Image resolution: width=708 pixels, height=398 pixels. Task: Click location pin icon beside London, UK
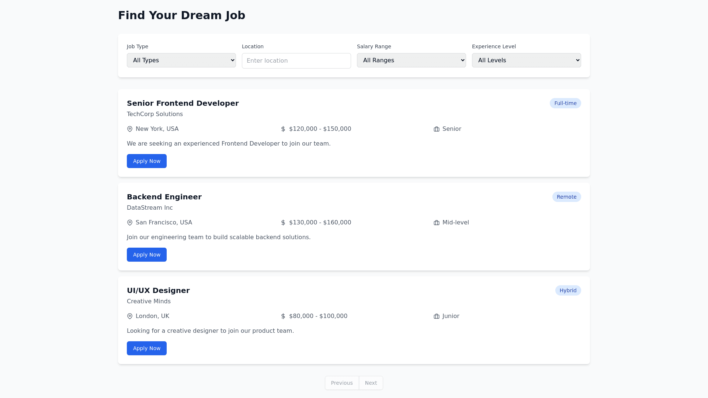coord(130,316)
